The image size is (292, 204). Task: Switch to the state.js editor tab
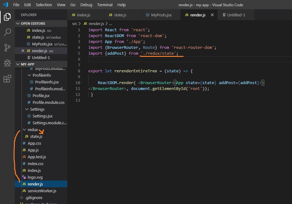click(120, 15)
